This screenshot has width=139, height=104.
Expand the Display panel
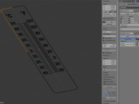[x=103, y=73]
